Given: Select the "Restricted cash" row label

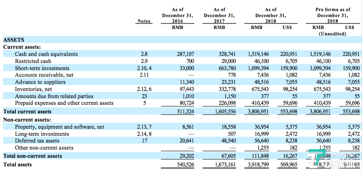Looking at the screenshot, I should click(33, 61).
